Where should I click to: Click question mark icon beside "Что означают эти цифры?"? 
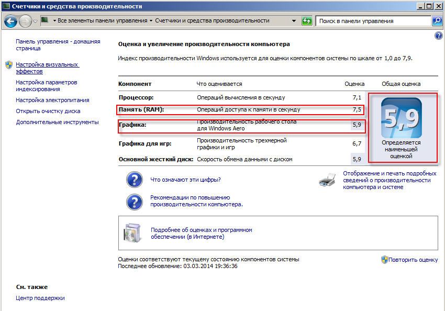(x=135, y=180)
